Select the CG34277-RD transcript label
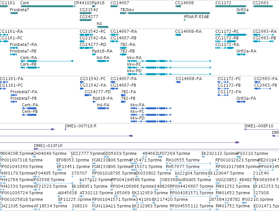This screenshot has height=211, width=279. [93, 45]
